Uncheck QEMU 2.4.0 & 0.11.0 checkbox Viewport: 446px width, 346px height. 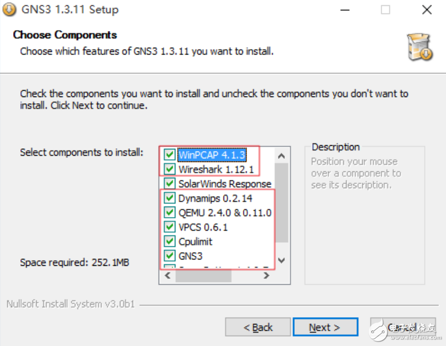(x=169, y=212)
